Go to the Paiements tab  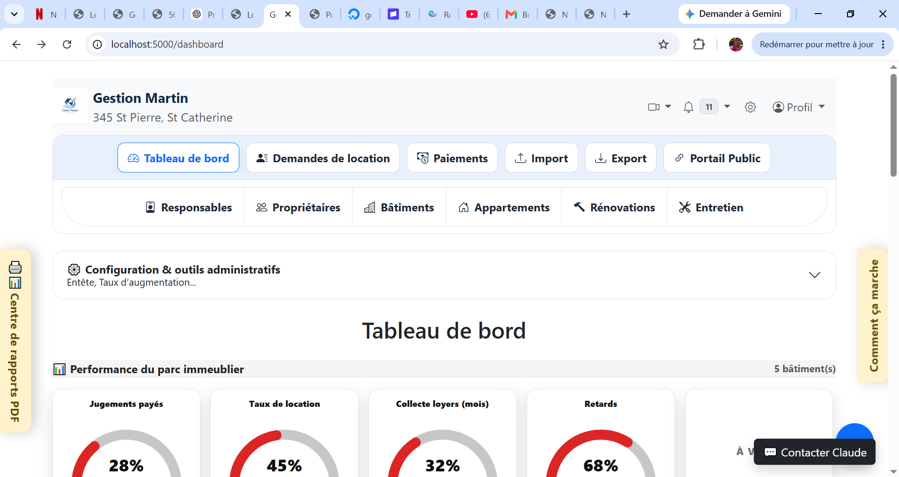[x=452, y=158]
